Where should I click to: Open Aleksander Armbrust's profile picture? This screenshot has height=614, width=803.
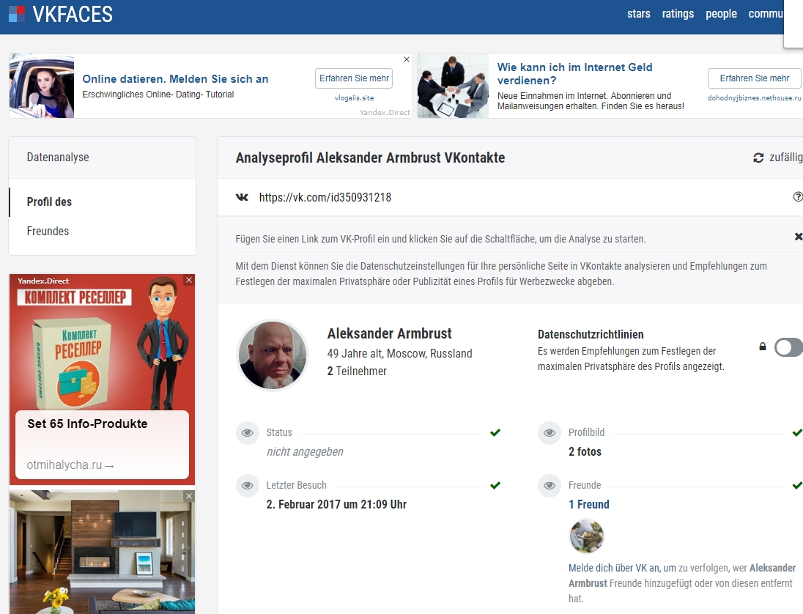pyautogui.click(x=273, y=355)
